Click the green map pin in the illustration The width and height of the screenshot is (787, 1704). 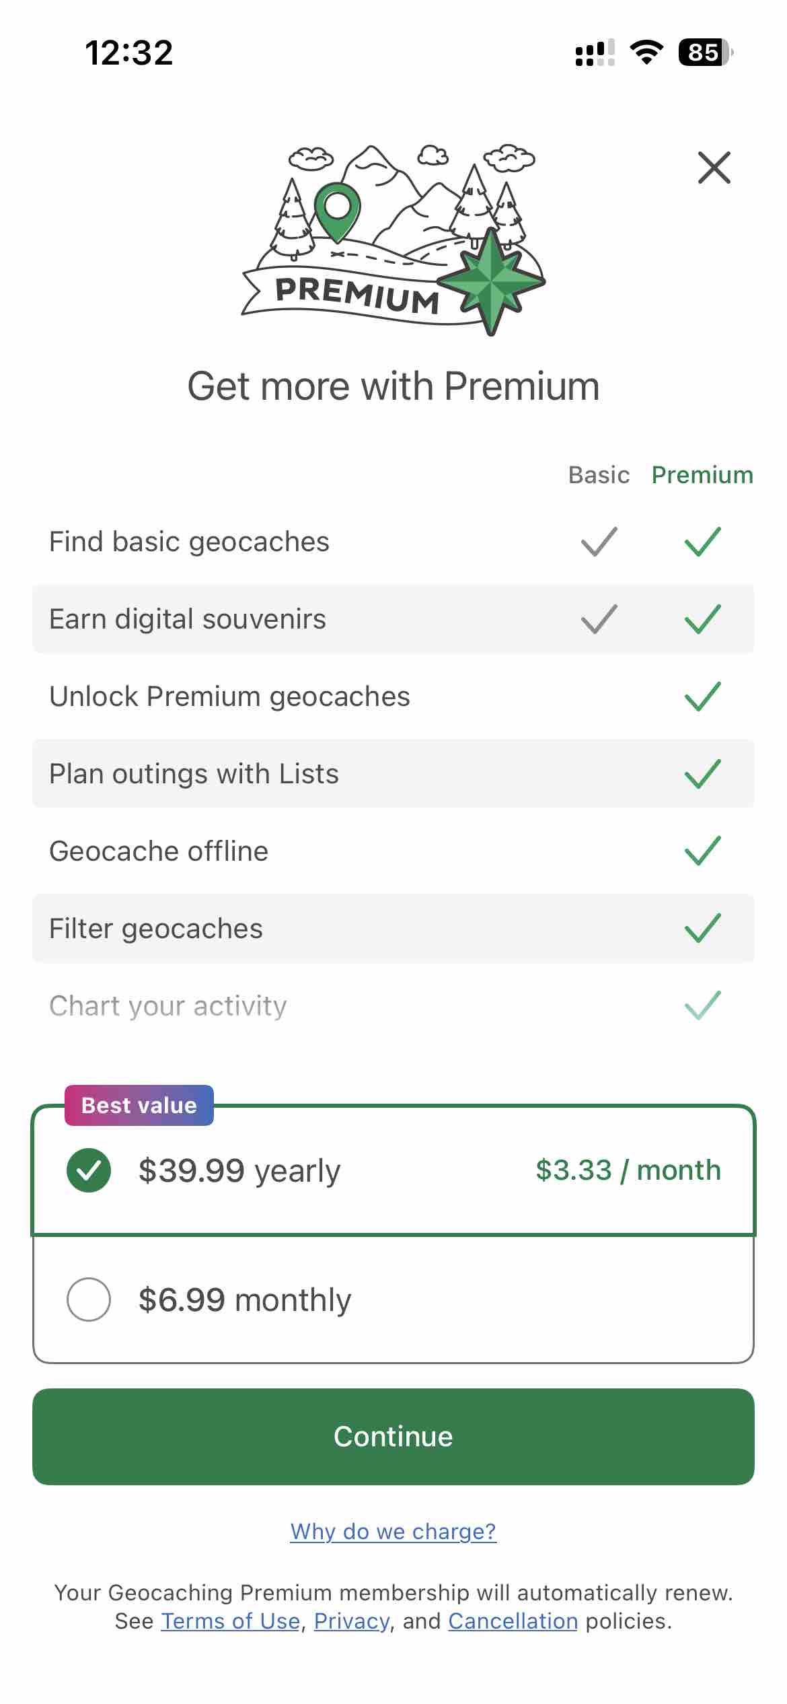coord(336,209)
